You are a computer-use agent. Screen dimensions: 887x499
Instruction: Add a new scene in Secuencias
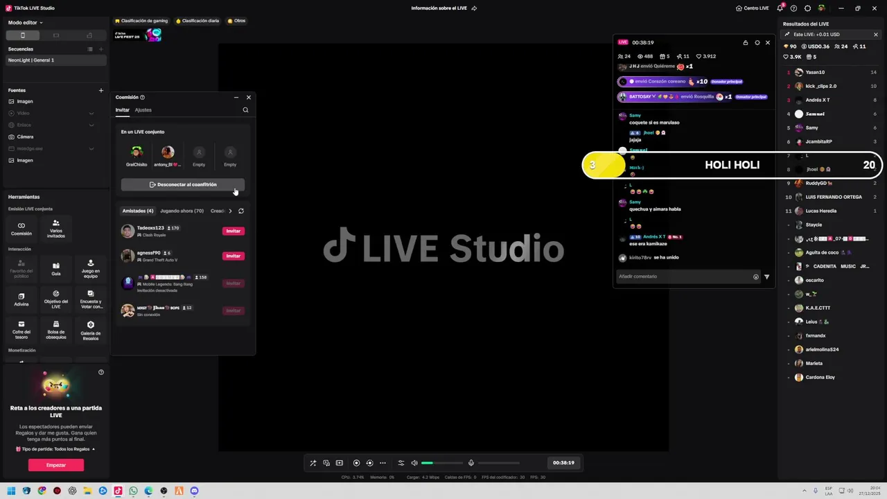pyautogui.click(x=101, y=49)
